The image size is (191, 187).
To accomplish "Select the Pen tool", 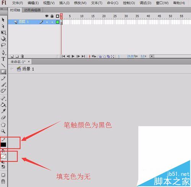I will pyautogui.click(x=3, y=52).
